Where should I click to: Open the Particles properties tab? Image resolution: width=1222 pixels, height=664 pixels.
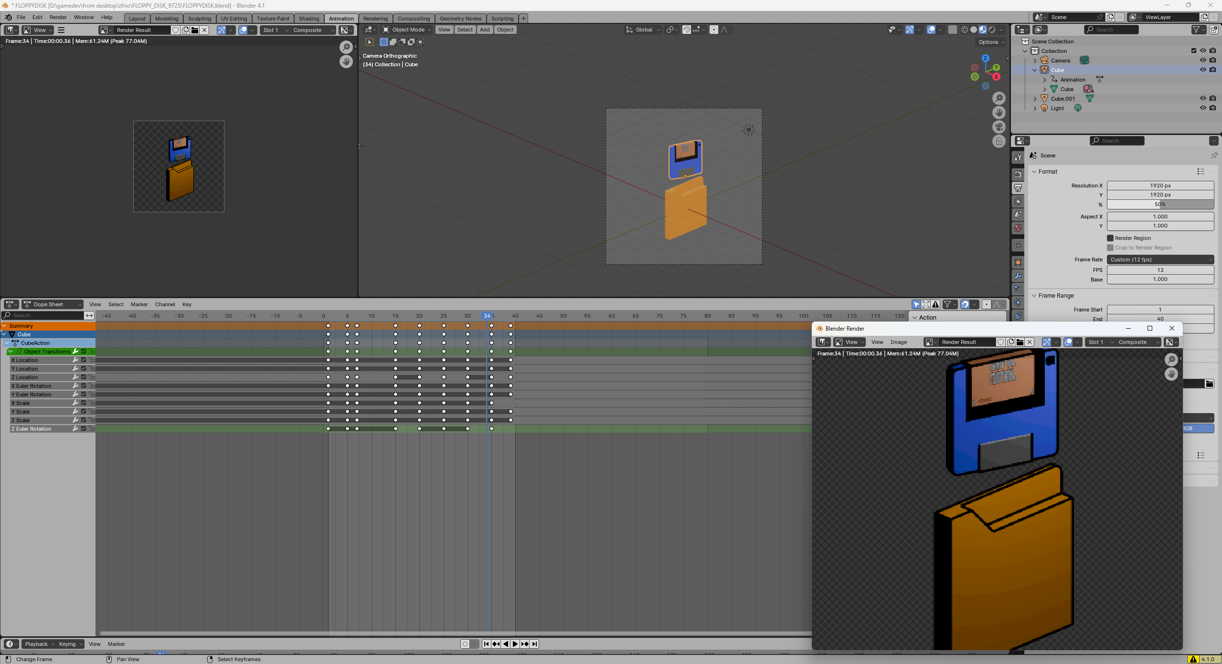point(1018,289)
